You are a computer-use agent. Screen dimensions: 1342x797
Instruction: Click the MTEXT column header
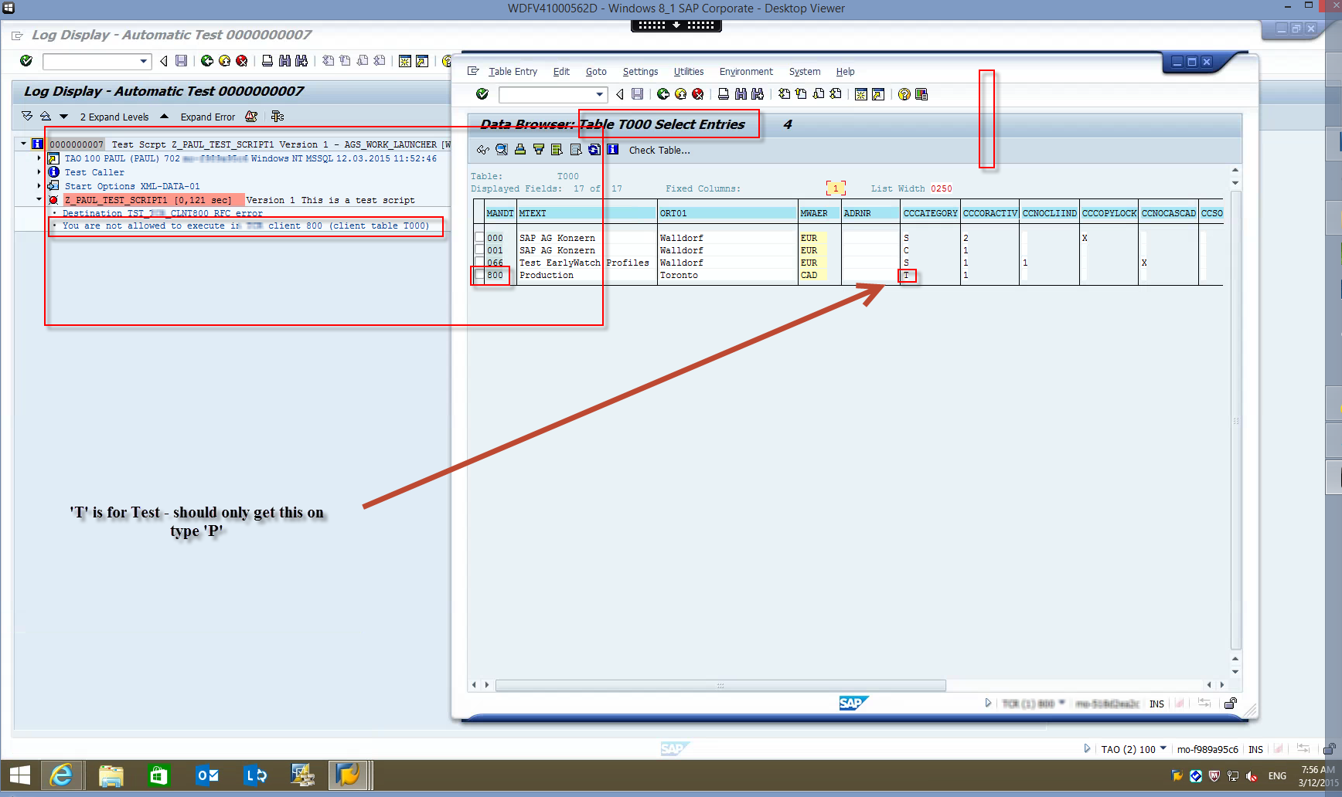(x=587, y=213)
